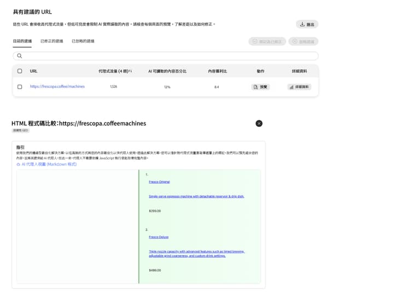410x294 pixels.
Task: Tick the checkbox for the frescopa.coffee/machines row
Action: pos(20,87)
